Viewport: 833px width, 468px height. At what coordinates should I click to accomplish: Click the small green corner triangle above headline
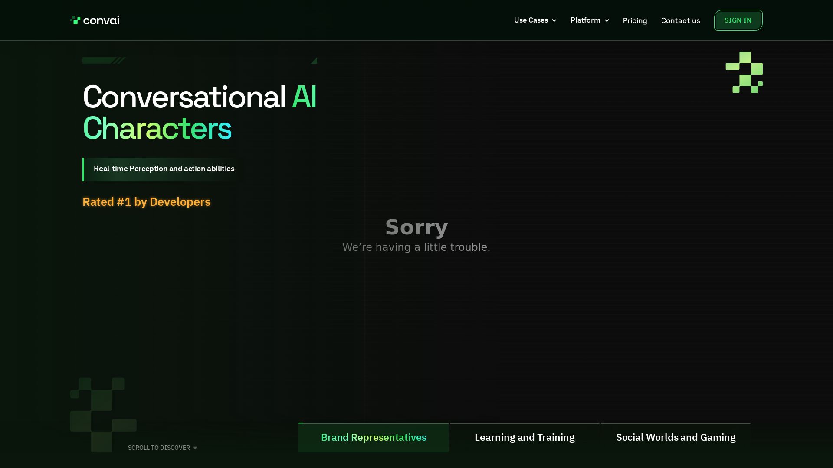314,61
